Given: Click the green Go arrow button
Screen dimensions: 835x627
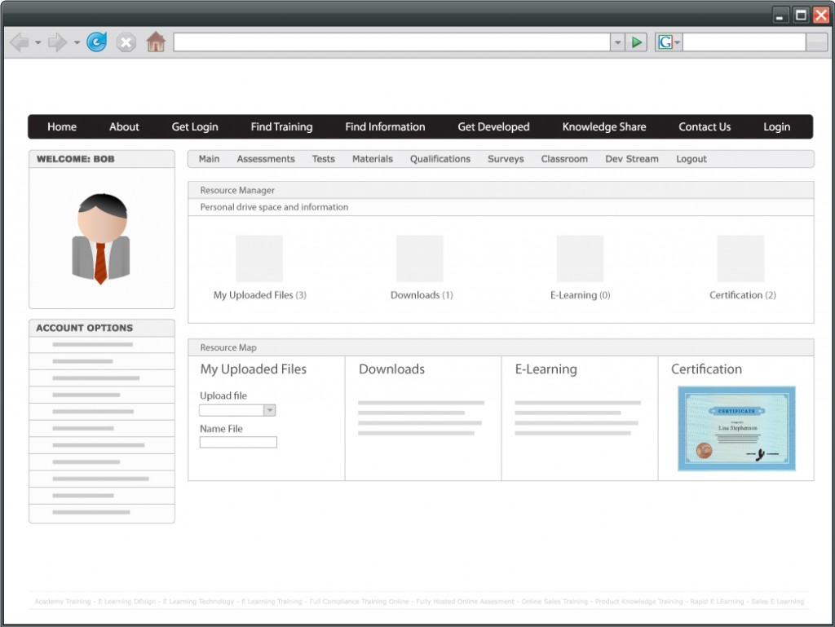Looking at the screenshot, I should 636,42.
